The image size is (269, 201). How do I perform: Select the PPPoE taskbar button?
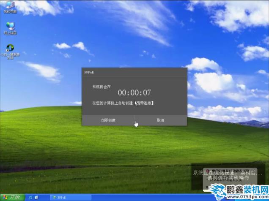tap(71, 198)
